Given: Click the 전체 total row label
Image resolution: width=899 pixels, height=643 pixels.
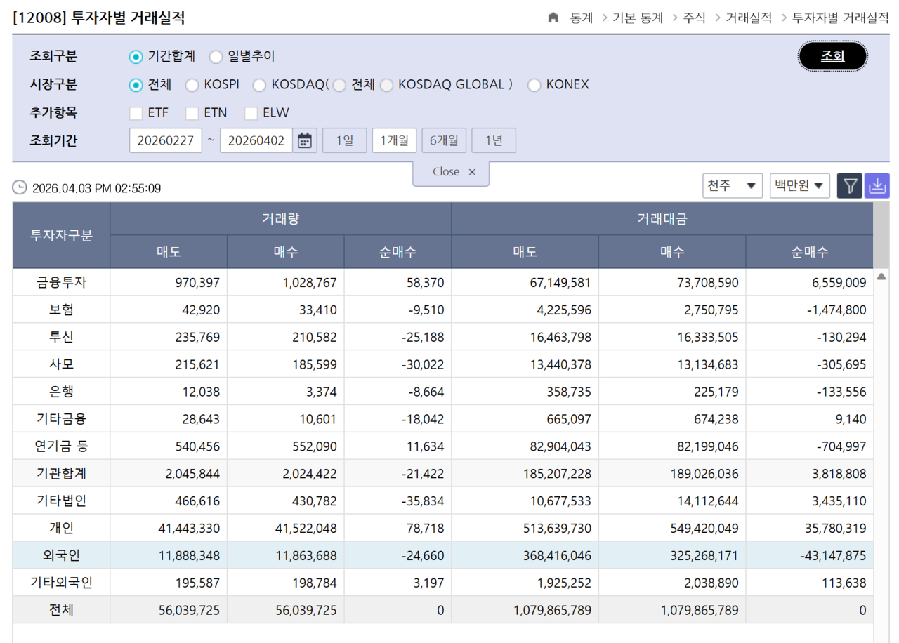Looking at the screenshot, I should 61,610.
